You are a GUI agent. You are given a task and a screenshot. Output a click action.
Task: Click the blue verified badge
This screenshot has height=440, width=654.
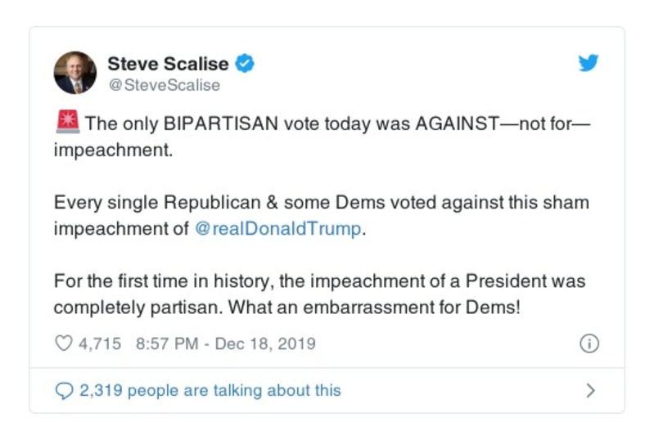tap(245, 62)
